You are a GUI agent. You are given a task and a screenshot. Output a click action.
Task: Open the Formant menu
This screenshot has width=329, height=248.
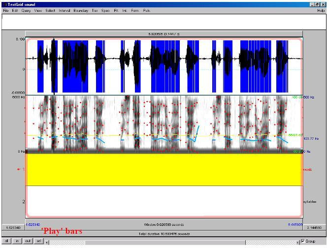(x=135, y=10)
